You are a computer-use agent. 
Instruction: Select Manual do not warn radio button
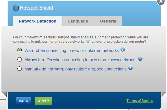click(20, 69)
